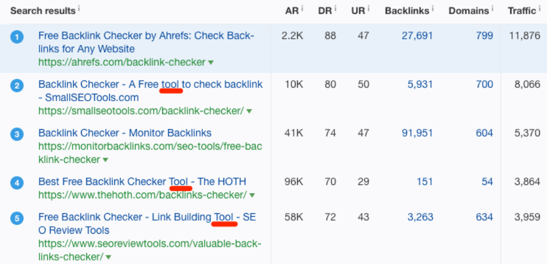Expand dropdown arrow after thehoth.com URL
Image resolution: width=547 pixels, height=264 pixels.
click(252, 195)
